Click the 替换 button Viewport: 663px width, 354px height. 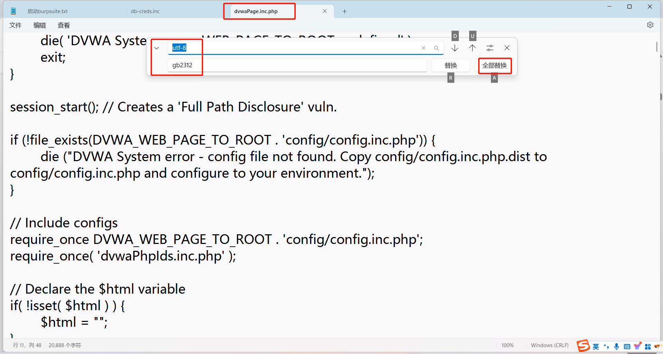point(451,65)
